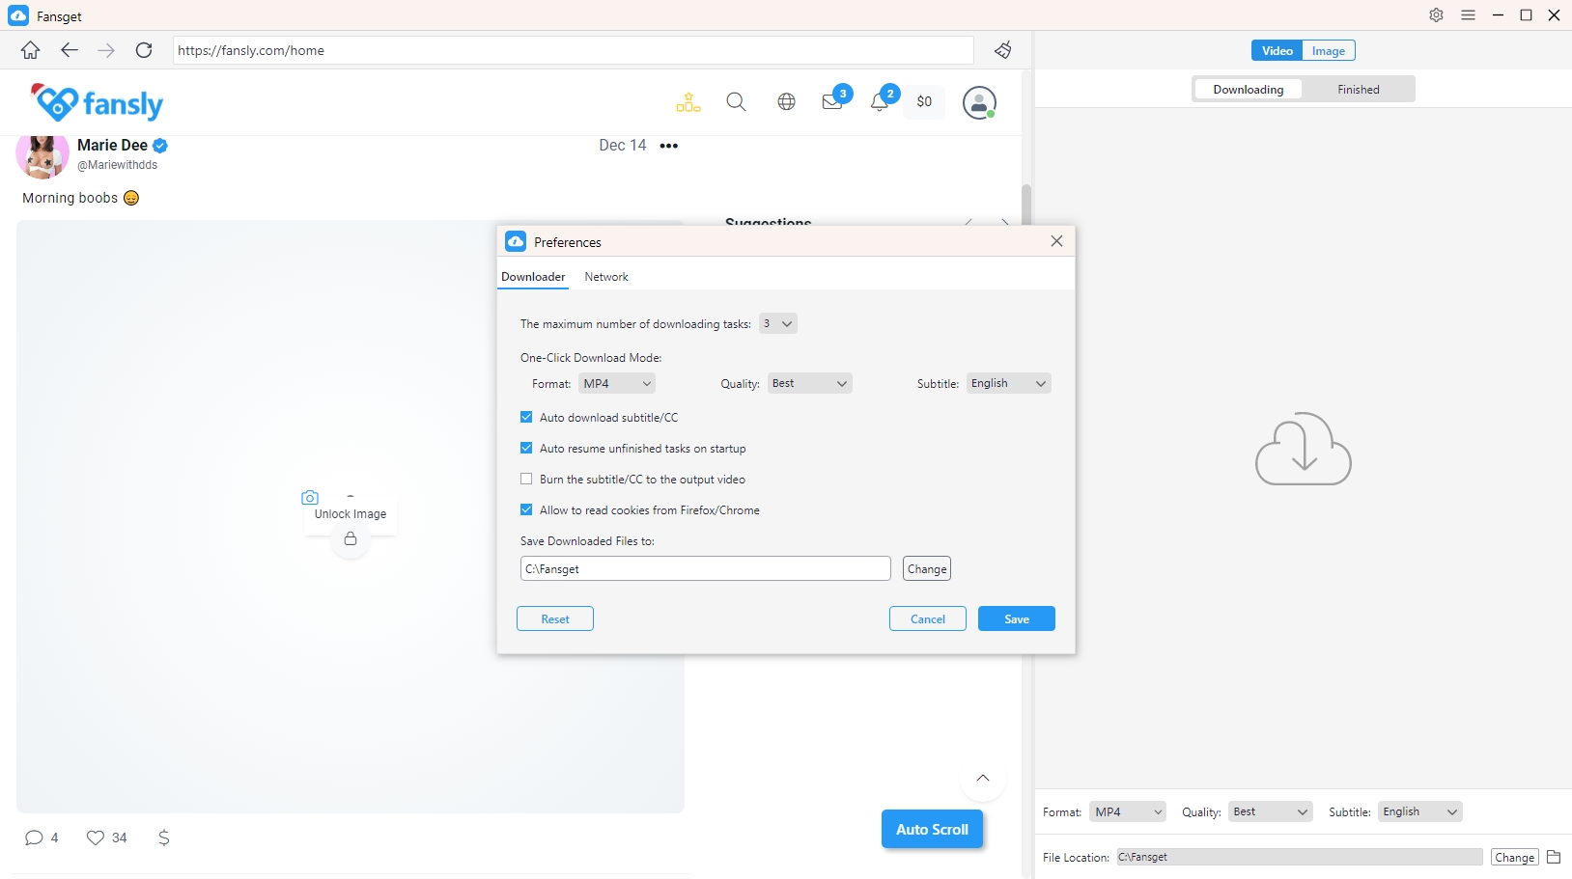Enable Burn the subtitle/CC to output video
Viewport: 1572px width, 879px height.
pos(526,480)
